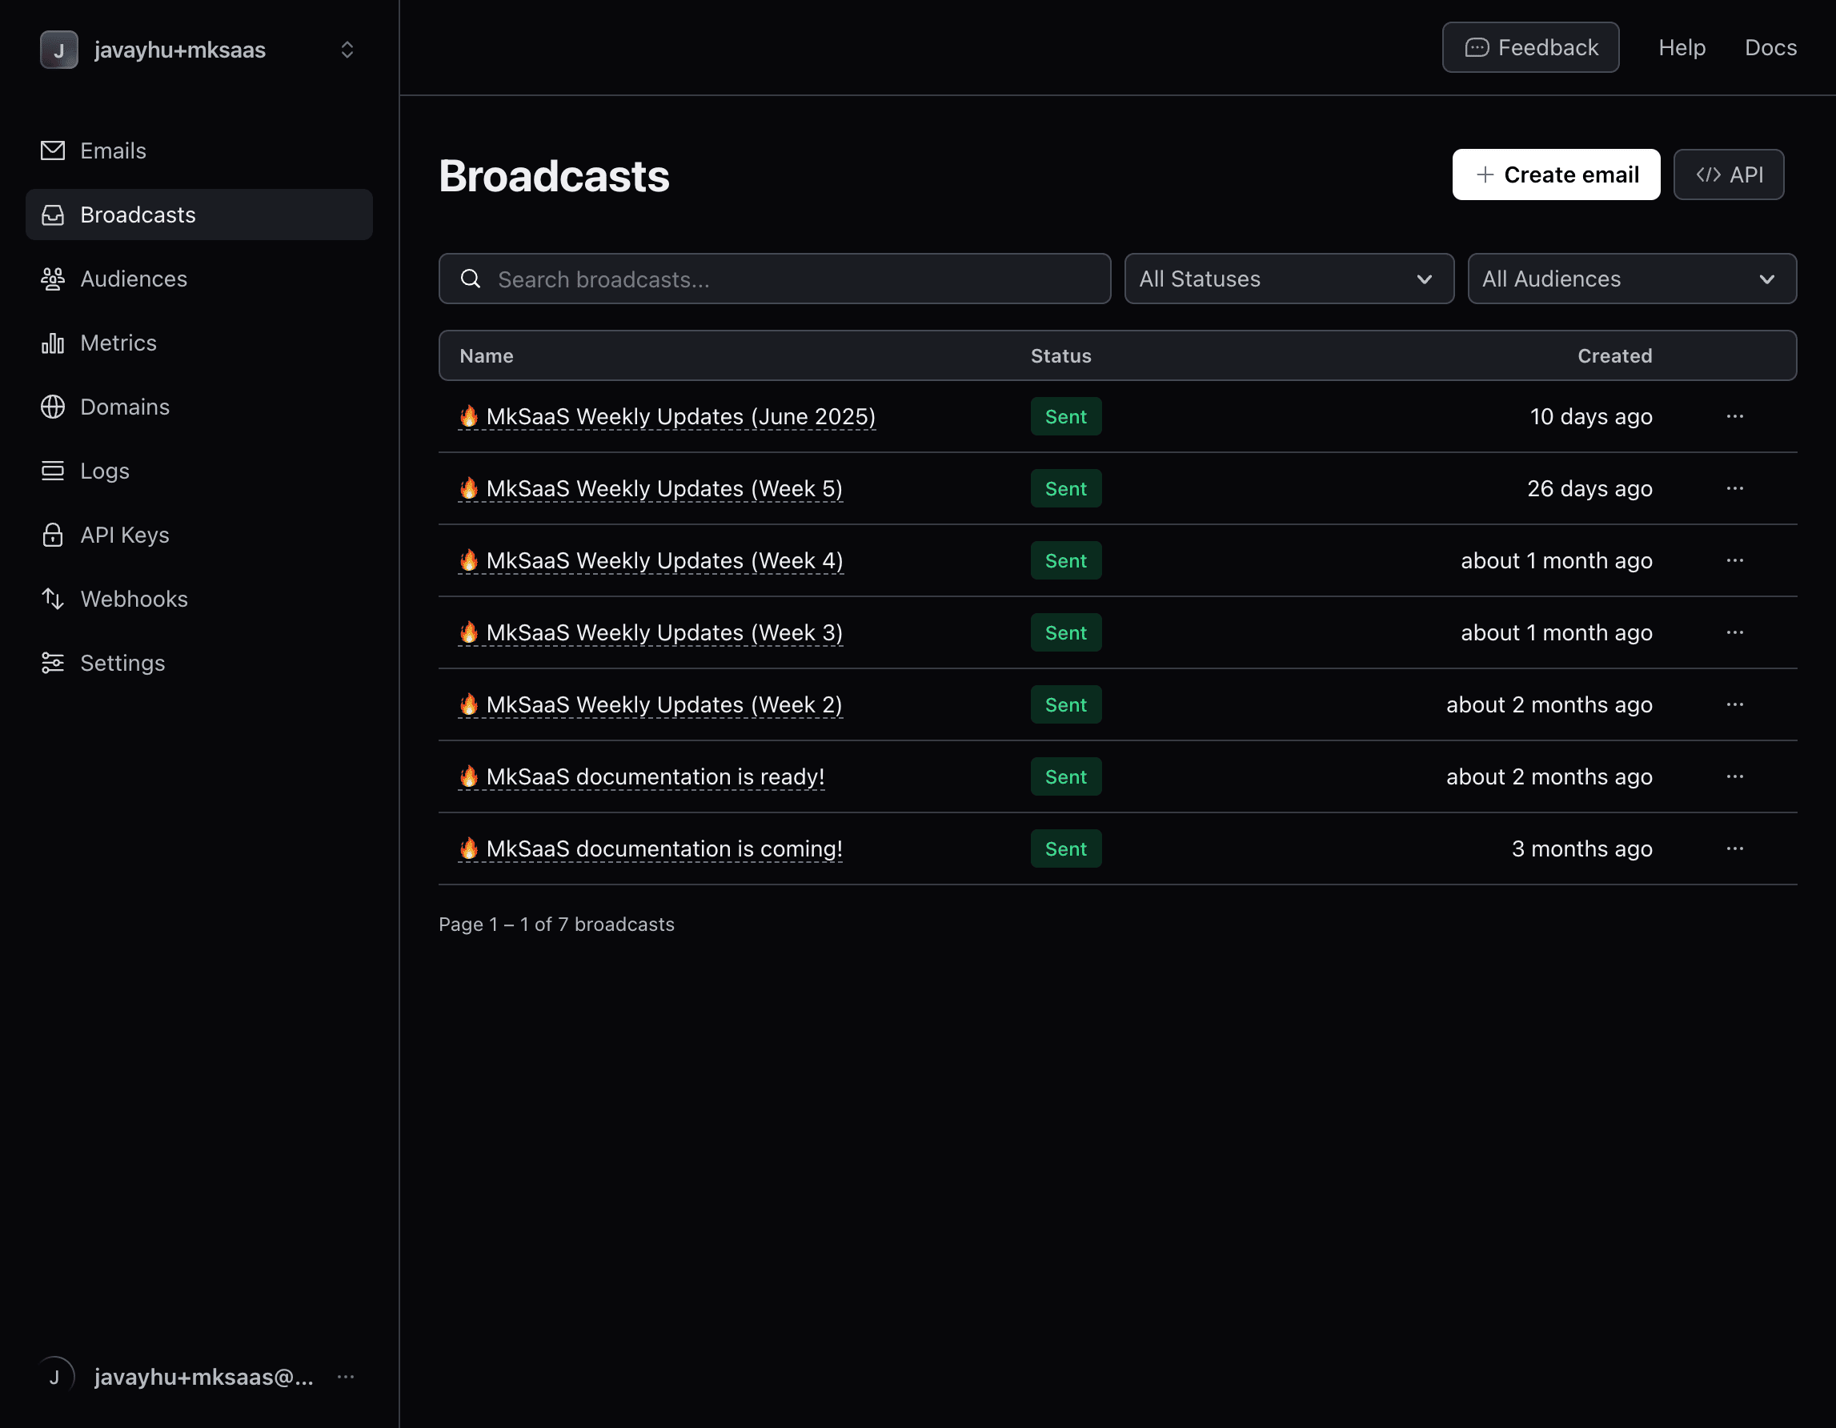Screen dimensions: 1836x1428
Task: Open Audiences via the people icon
Action: (x=52, y=279)
